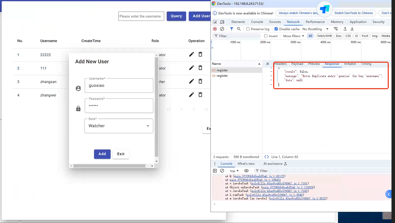
Task: Click the Add button in dialog
Action: tap(102, 154)
